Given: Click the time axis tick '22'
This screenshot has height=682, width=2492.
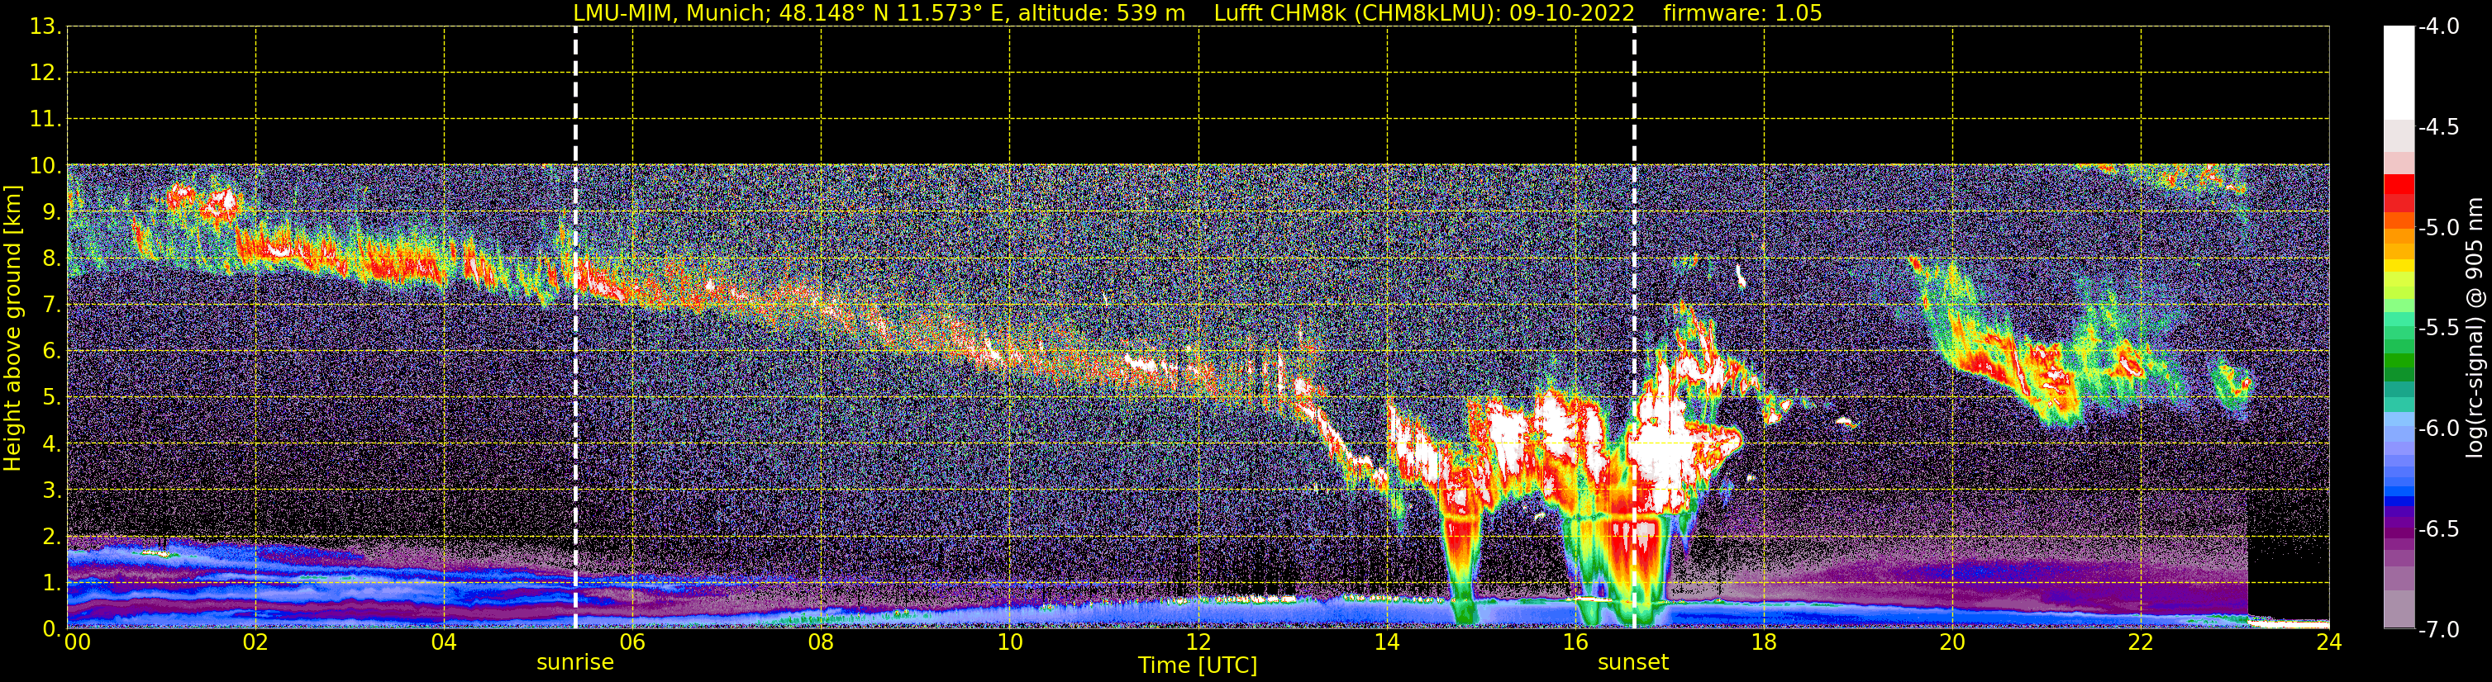Looking at the screenshot, I should 2141,643.
